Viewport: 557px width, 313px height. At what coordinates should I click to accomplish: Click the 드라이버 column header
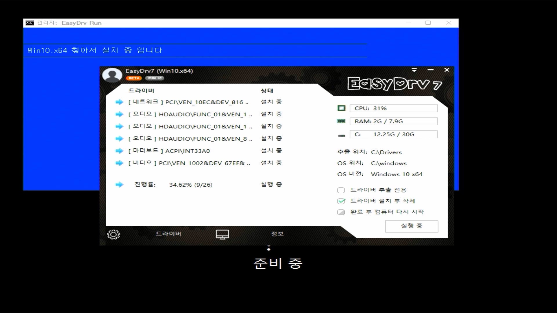coord(141,91)
